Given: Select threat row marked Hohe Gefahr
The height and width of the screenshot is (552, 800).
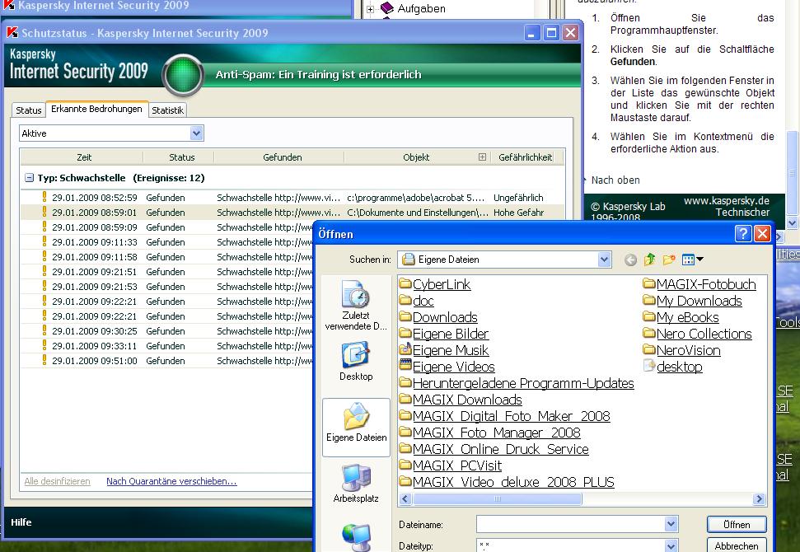Looking at the screenshot, I should (x=292, y=213).
